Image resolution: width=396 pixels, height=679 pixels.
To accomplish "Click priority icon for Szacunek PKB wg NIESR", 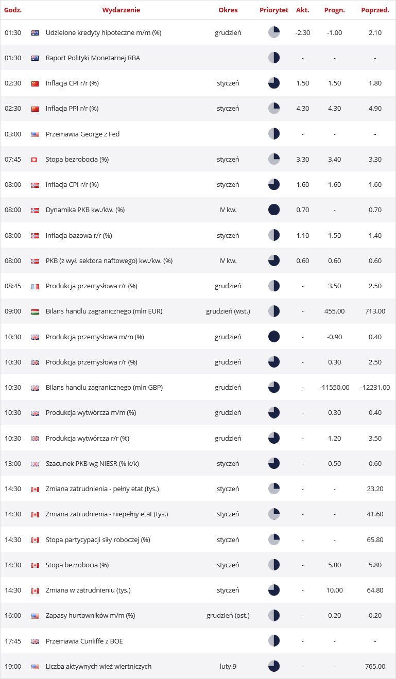I will click(x=274, y=463).
